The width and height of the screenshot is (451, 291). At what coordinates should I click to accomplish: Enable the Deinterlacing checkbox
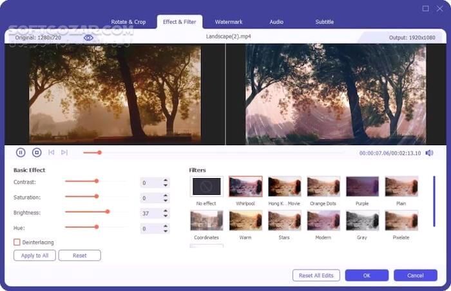[17, 242]
